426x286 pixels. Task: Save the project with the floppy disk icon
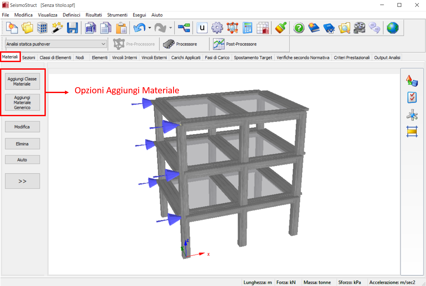click(72, 28)
